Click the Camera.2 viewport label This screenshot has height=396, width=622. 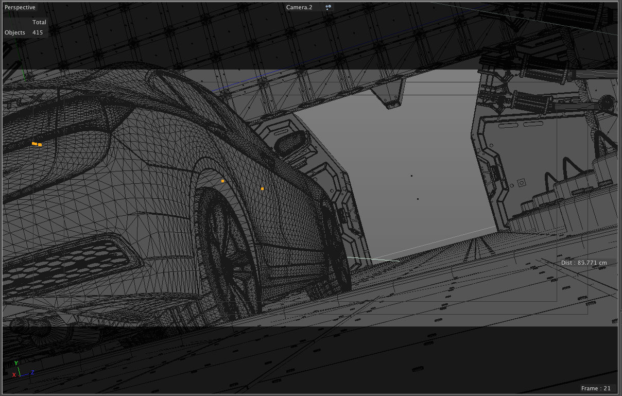pyautogui.click(x=299, y=7)
